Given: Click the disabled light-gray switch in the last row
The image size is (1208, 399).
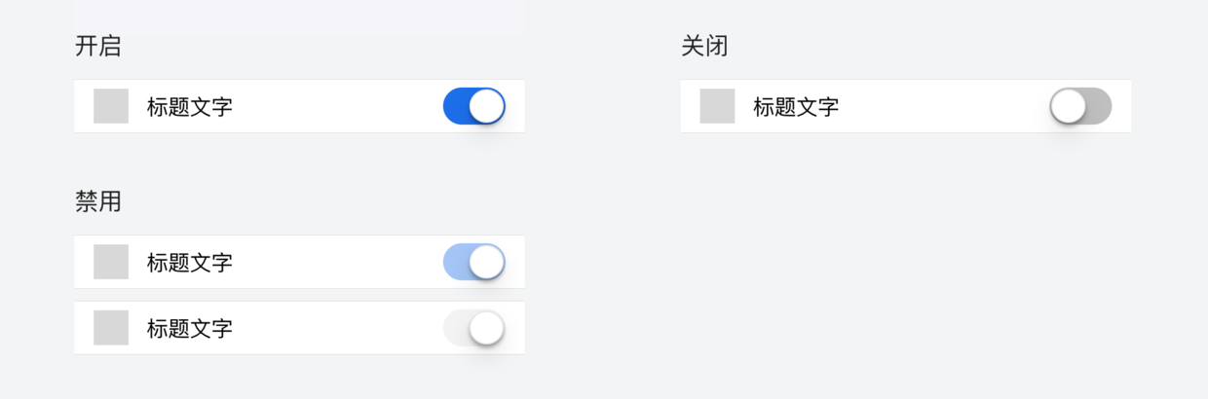Looking at the screenshot, I should 474,328.
